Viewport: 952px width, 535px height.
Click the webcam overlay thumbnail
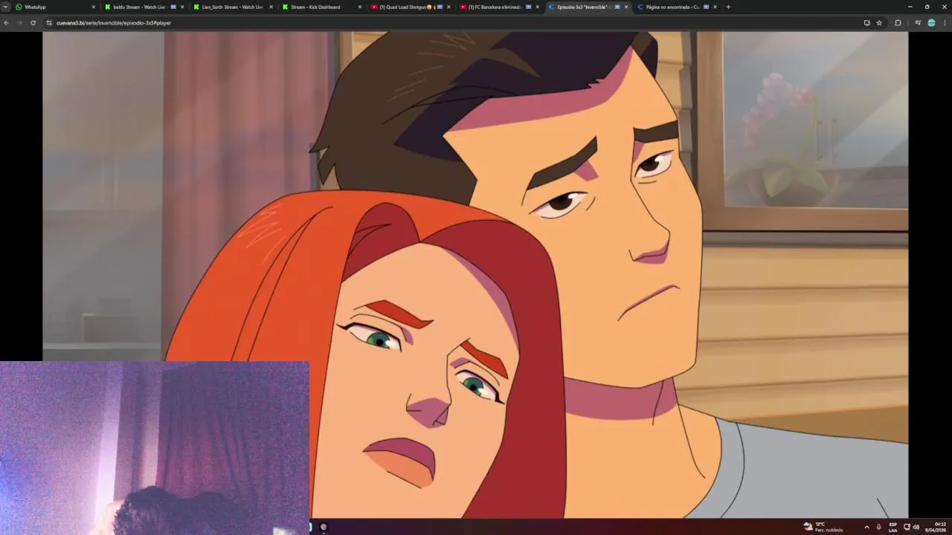[155, 447]
